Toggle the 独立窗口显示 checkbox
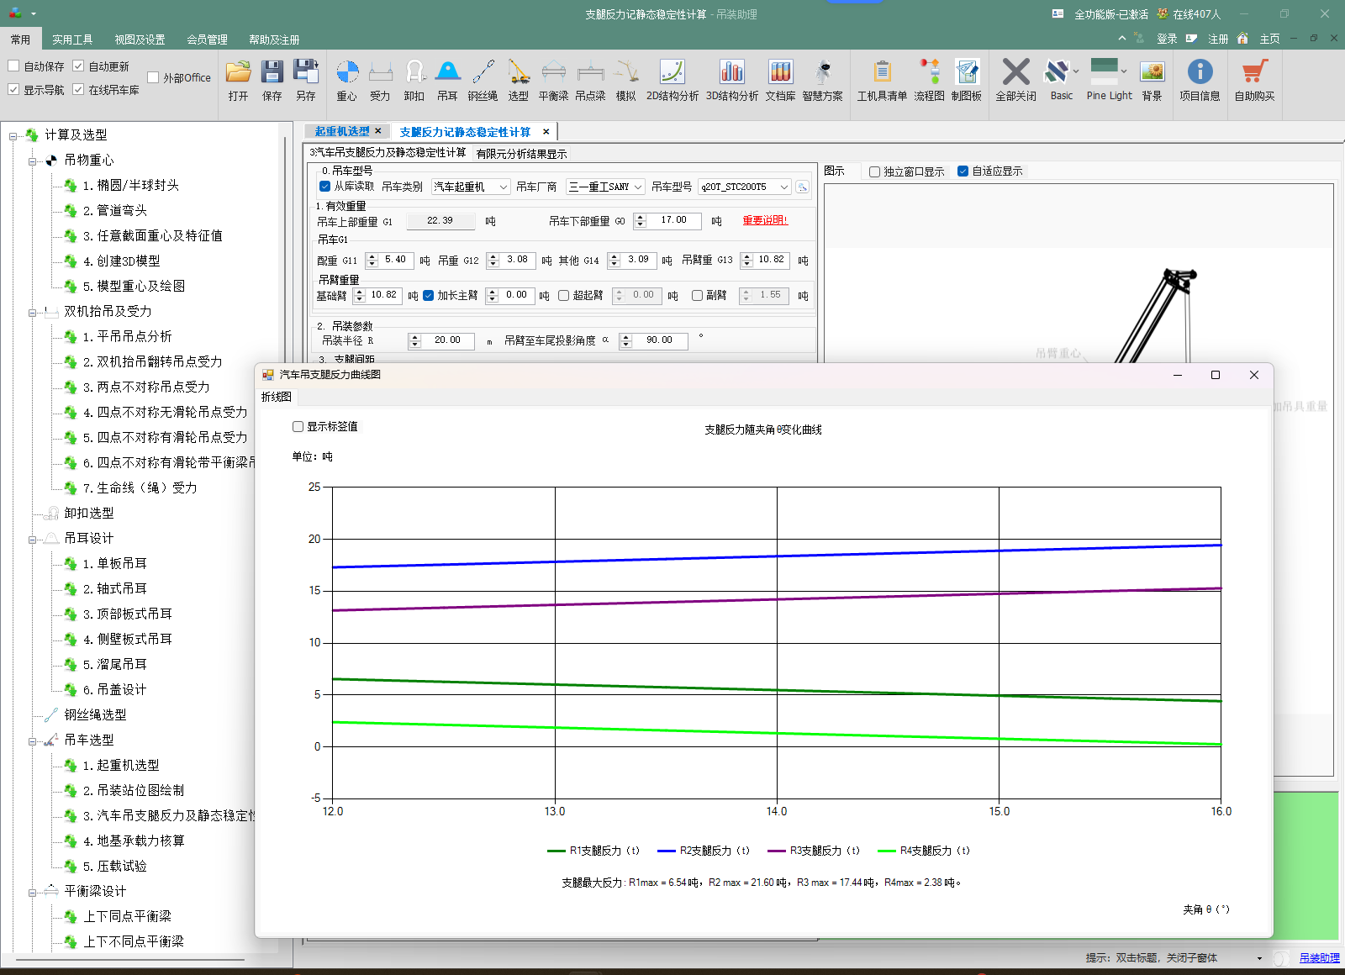The height and width of the screenshot is (975, 1345). (x=874, y=171)
